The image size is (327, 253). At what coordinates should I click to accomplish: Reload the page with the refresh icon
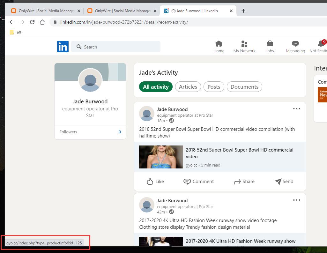pos(32,22)
